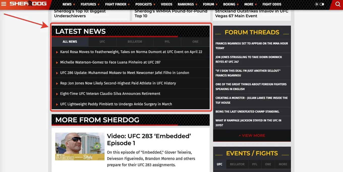343x172 pixels.
Task: Select ONE tab in Events / Fights
Action: (x=268, y=164)
